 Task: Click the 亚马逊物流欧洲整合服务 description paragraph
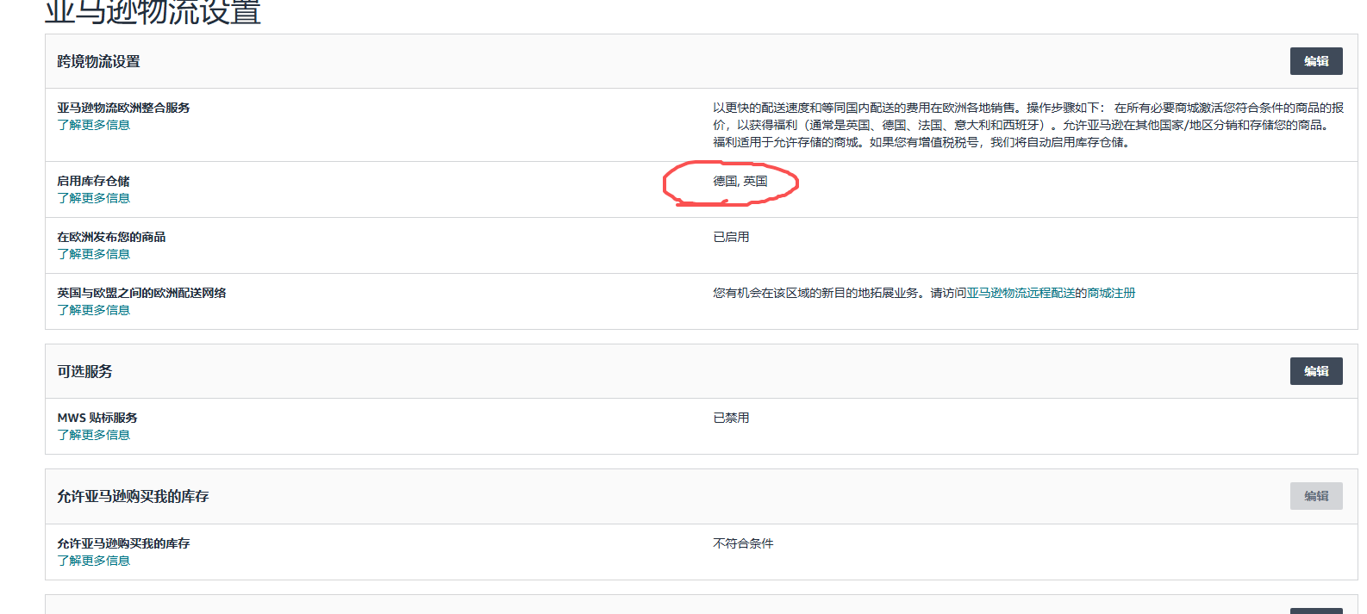click(1027, 125)
